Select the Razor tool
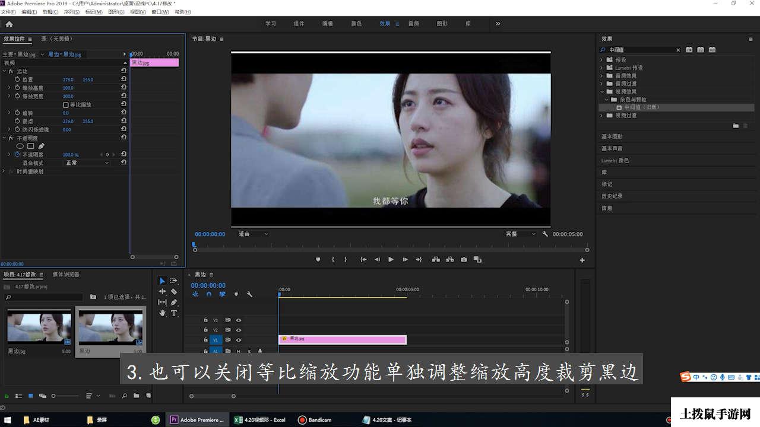This screenshot has height=427, width=760. pos(174,291)
